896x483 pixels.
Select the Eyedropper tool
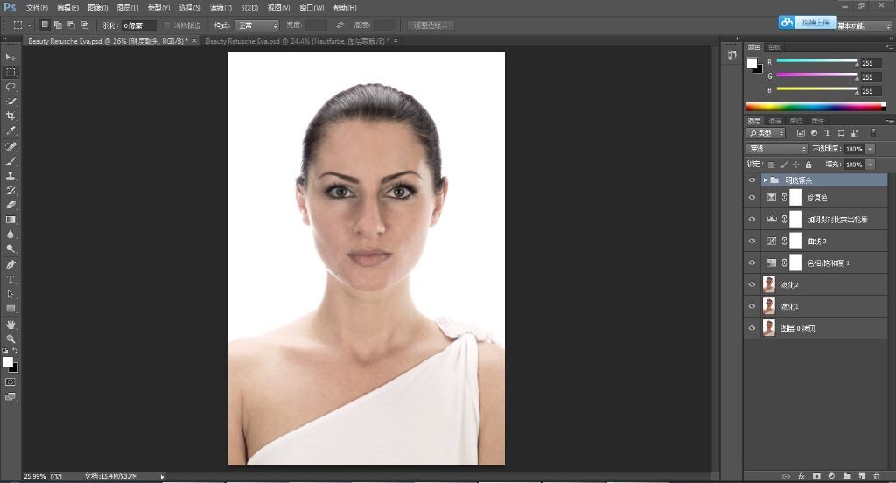(10, 131)
